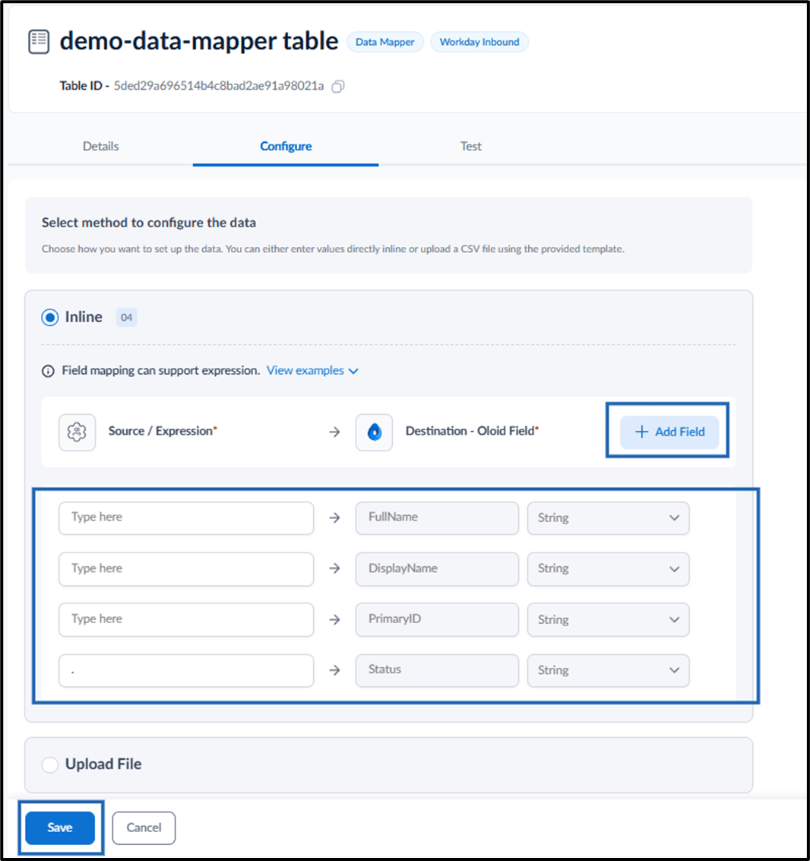Copy the Table ID with copy icon

[337, 86]
